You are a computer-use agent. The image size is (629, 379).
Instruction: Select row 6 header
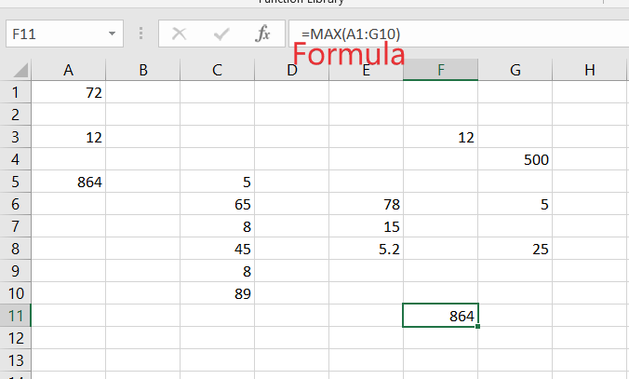(16, 204)
